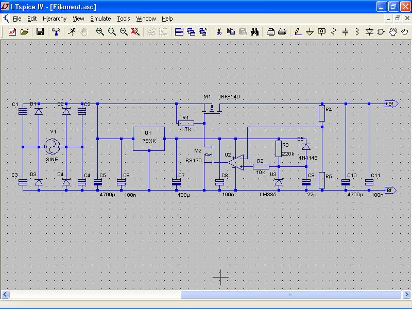Click the Tile Windows icon

click(179, 32)
